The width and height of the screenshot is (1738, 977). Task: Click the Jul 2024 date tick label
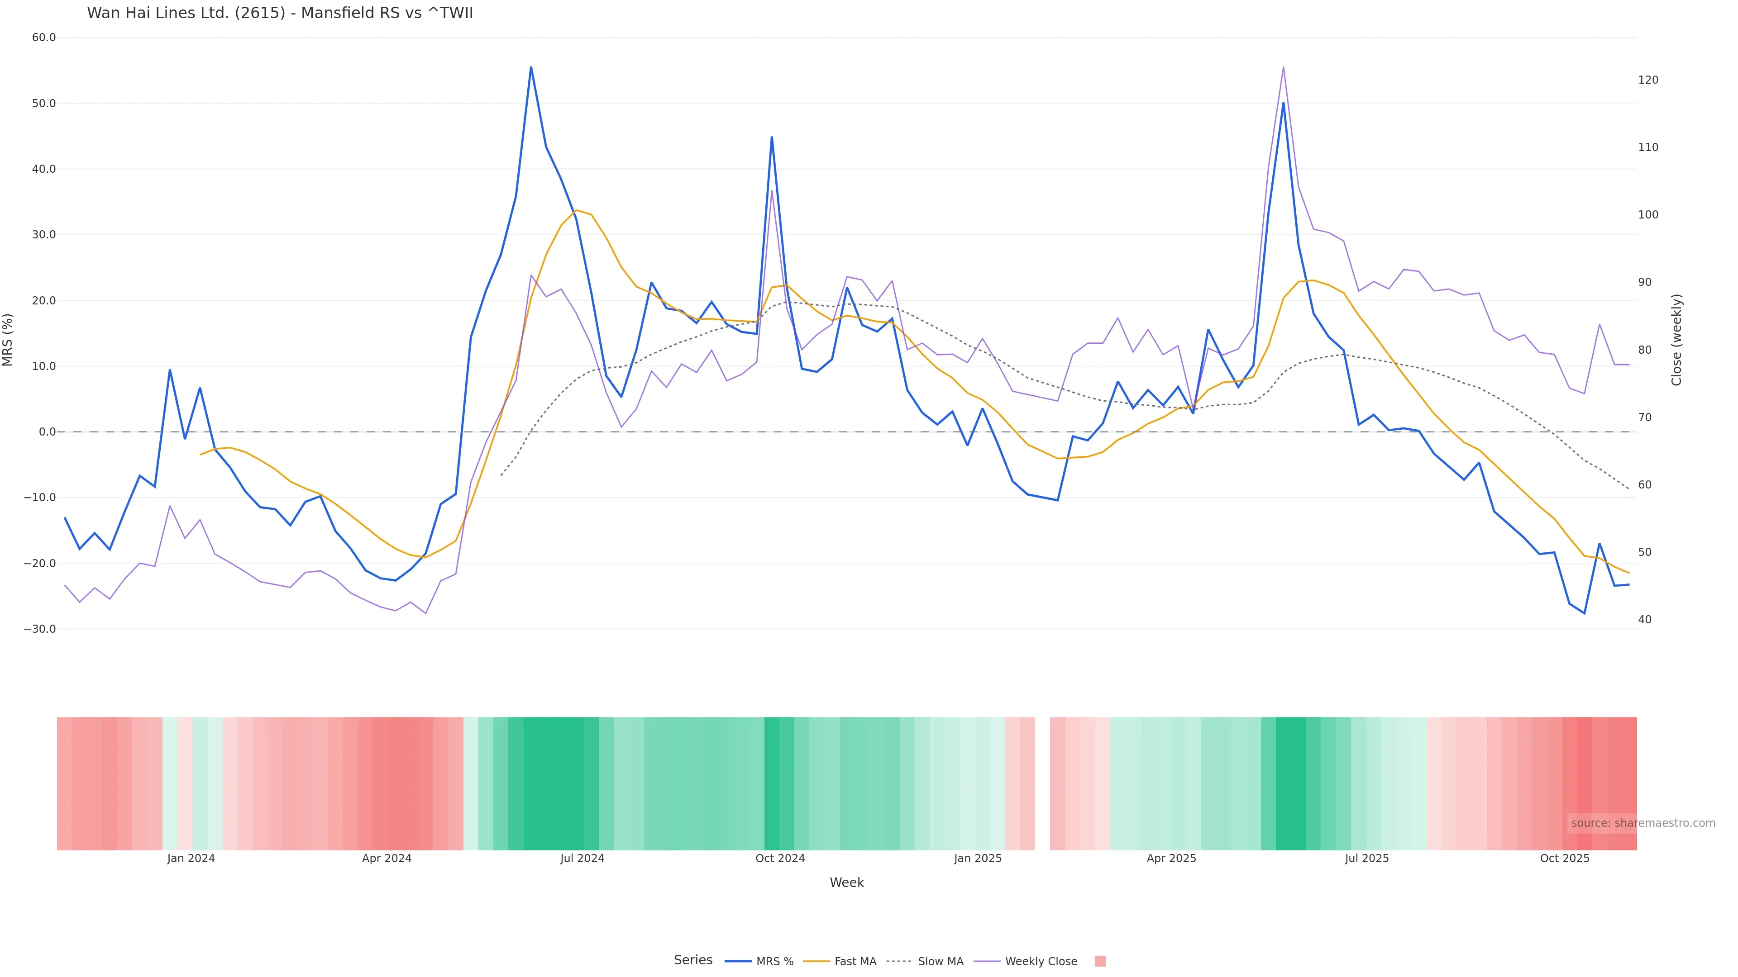click(x=582, y=859)
